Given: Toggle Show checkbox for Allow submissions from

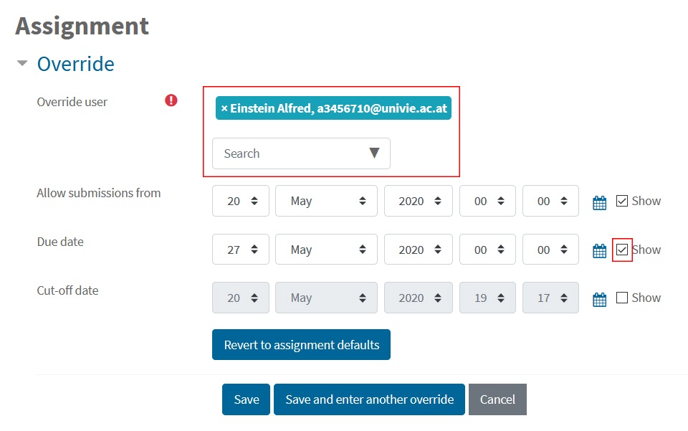Looking at the screenshot, I should [622, 201].
